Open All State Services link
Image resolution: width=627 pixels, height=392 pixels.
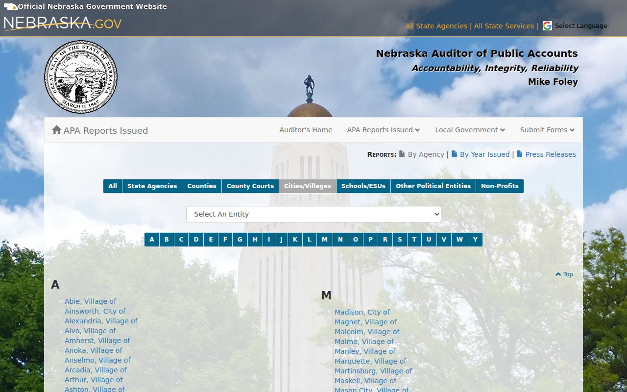[504, 26]
